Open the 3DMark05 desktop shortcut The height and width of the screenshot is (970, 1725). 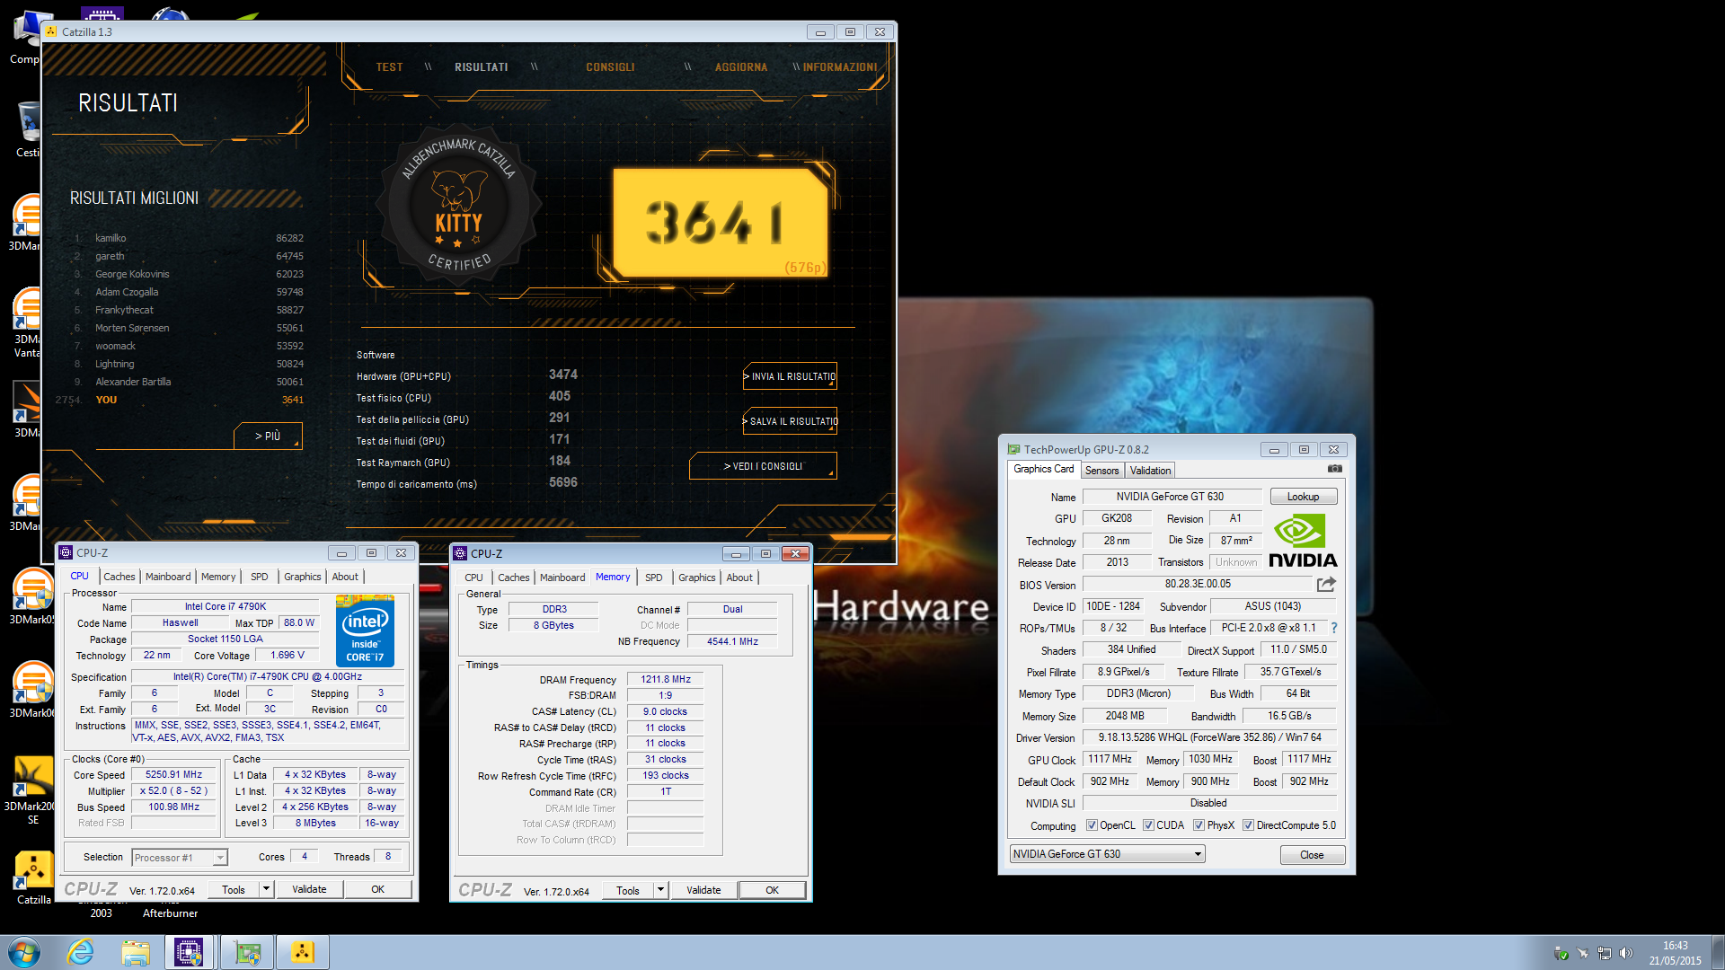33,596
